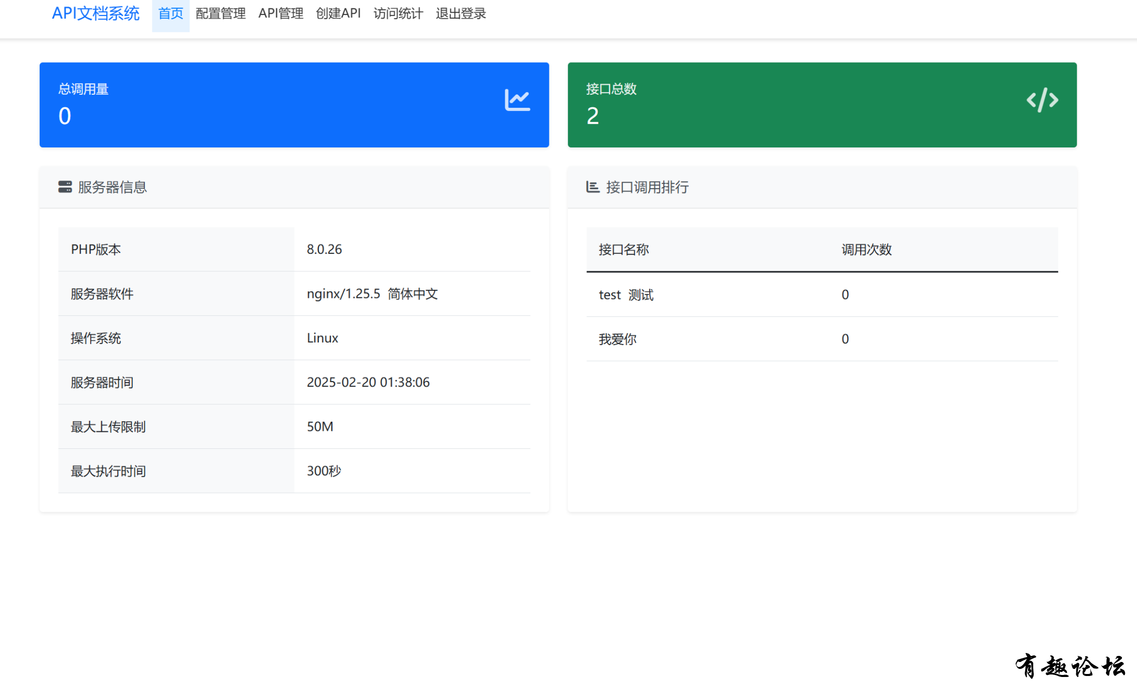Click 退出登录 to log out
Image resolution: width=1137 pixels, height=683 pixels.
(461, 14)
